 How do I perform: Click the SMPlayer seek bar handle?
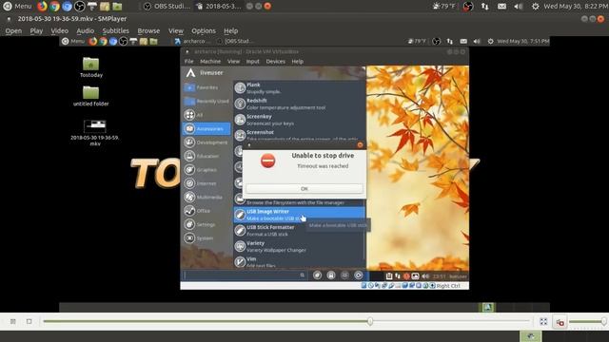tap(370, 321)
